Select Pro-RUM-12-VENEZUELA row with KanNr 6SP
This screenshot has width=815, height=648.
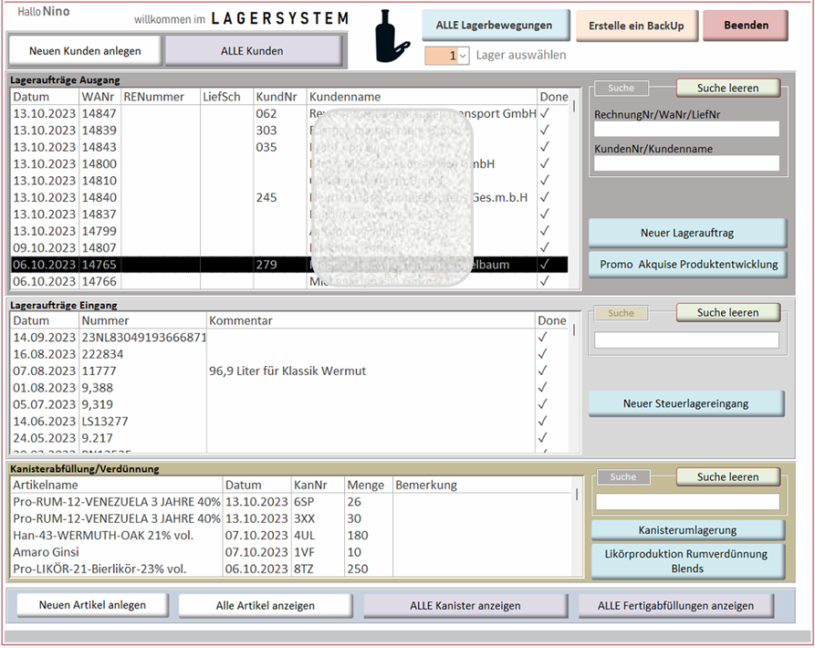291,501
